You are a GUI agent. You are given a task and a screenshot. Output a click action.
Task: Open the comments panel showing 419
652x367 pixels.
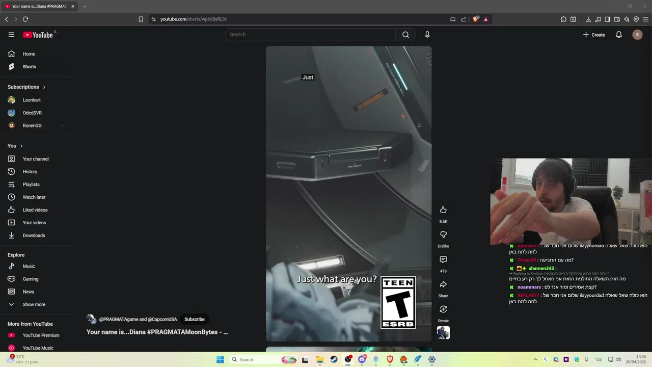click(x=443, y=259)
